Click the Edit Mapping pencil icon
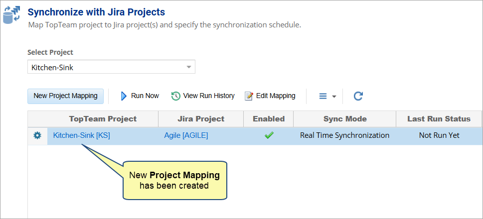 click(249, 96)
